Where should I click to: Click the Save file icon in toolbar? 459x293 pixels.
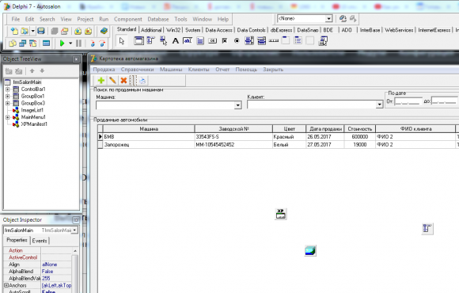click(41, 31)
